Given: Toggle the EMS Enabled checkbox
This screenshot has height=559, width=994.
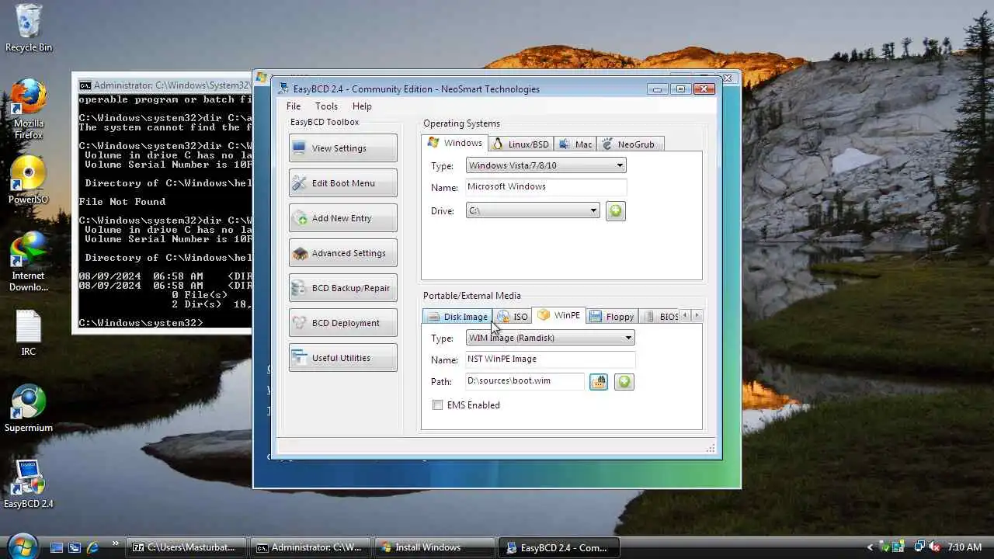Looking at the screenshot, I should point(438,405).
